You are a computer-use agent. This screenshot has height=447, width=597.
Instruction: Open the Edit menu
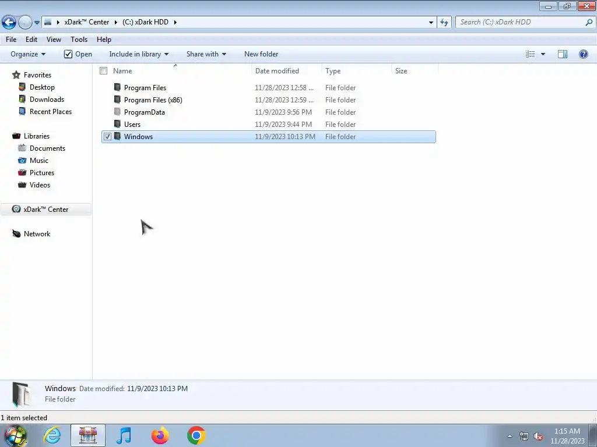(x=31, y=40)
